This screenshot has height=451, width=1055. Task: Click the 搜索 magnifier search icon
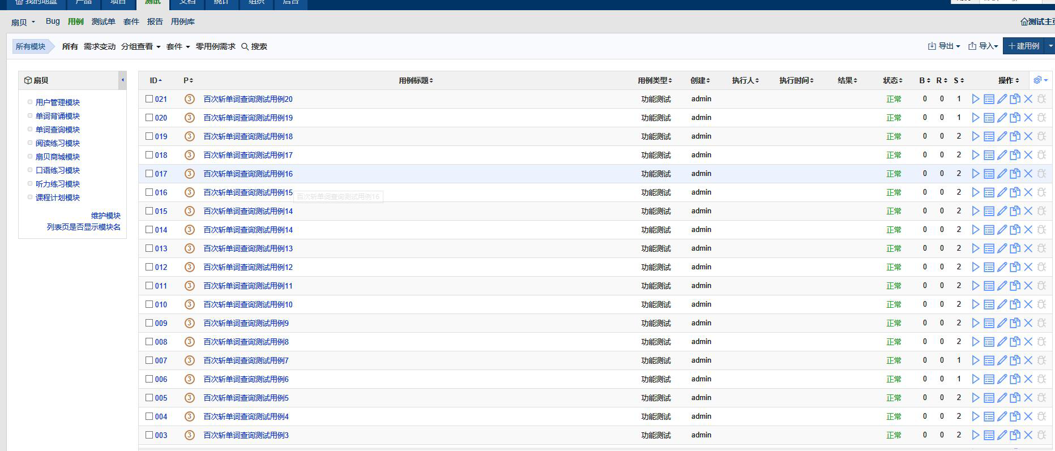[x=245, y=46]
